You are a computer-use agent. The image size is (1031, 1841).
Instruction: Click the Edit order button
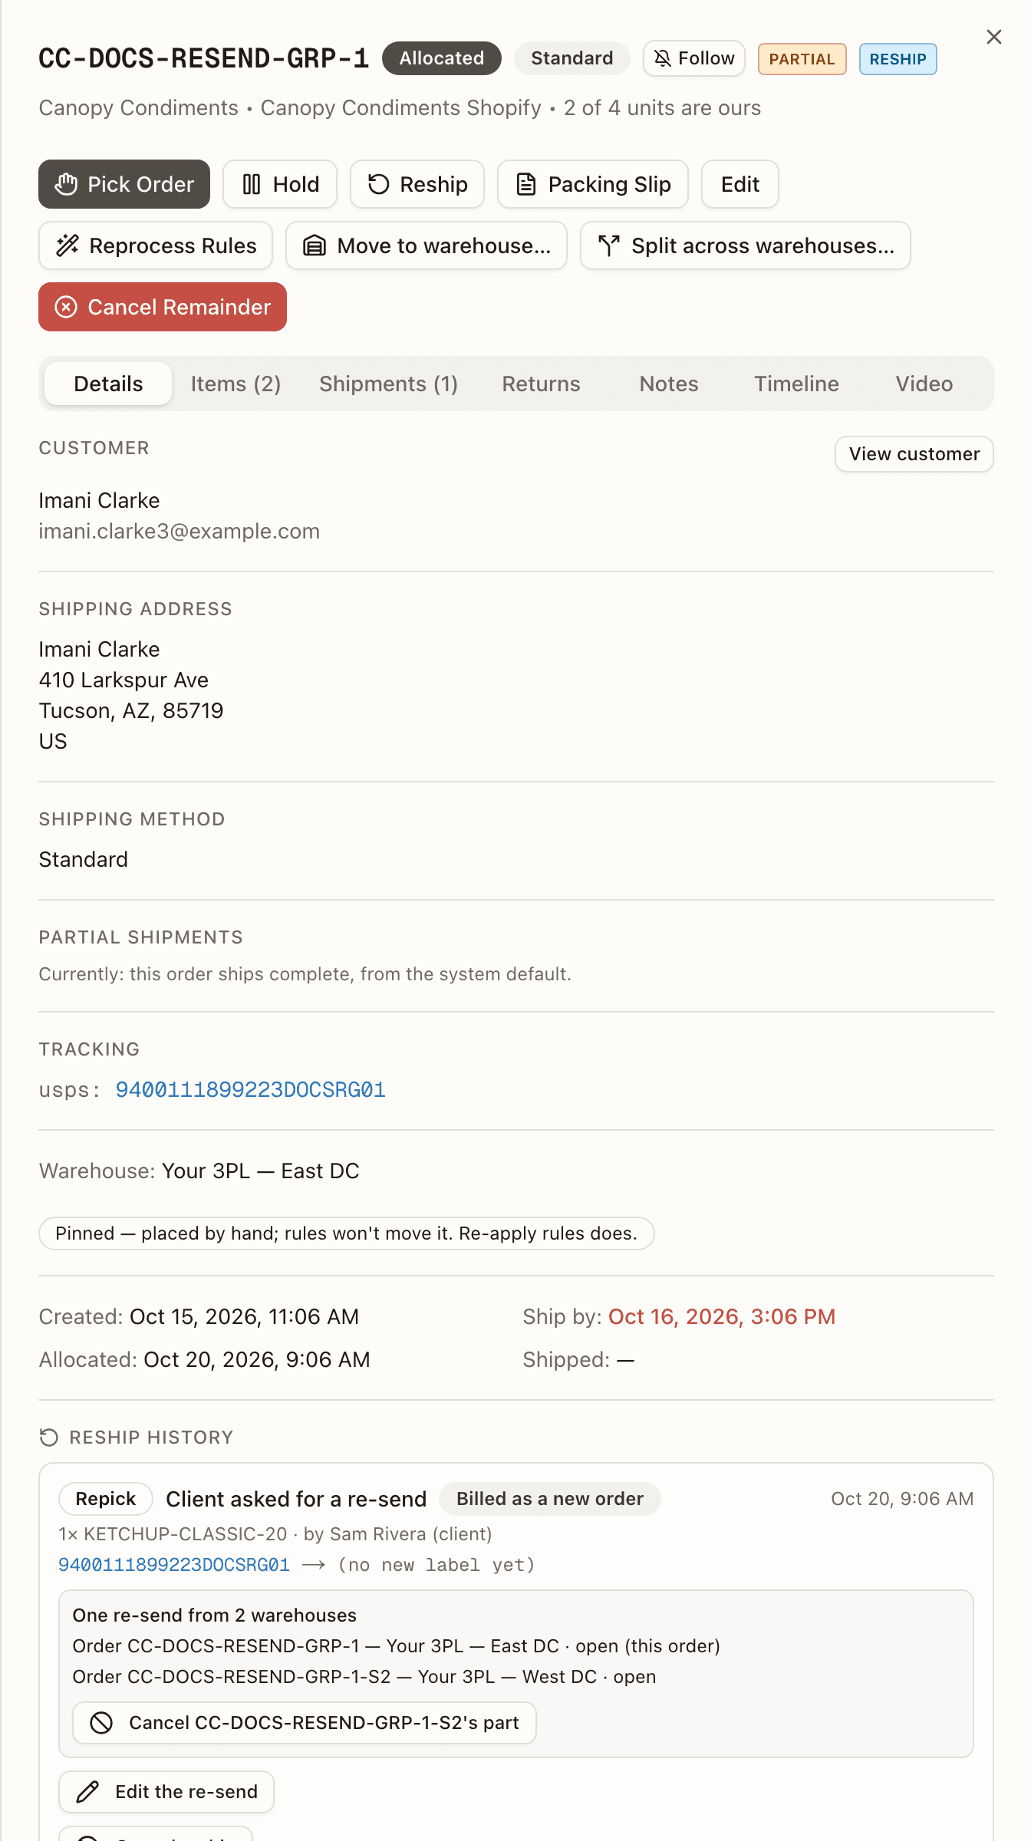click(740, 184)
